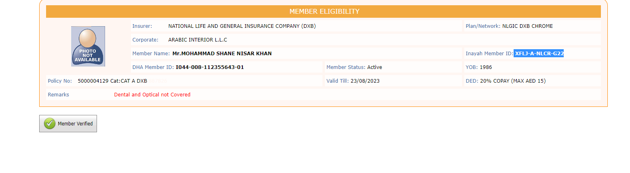Screen dimensions: 630x173
Task: Click the Active member status value
Action: coord(374,67)
